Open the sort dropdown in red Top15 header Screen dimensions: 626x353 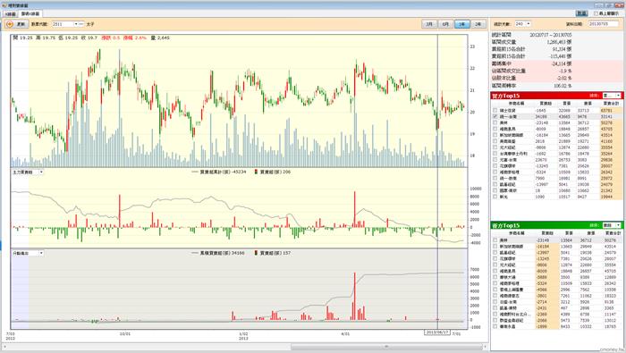tap(618, 96)
